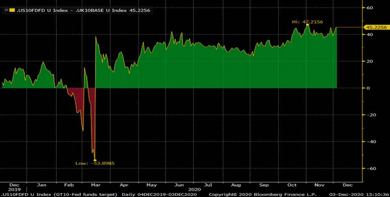This screenshot has height=197, width=390.
Task: Click the '03-Dec-2020 13:10:36' timestamp
Action: click(359, 194)
